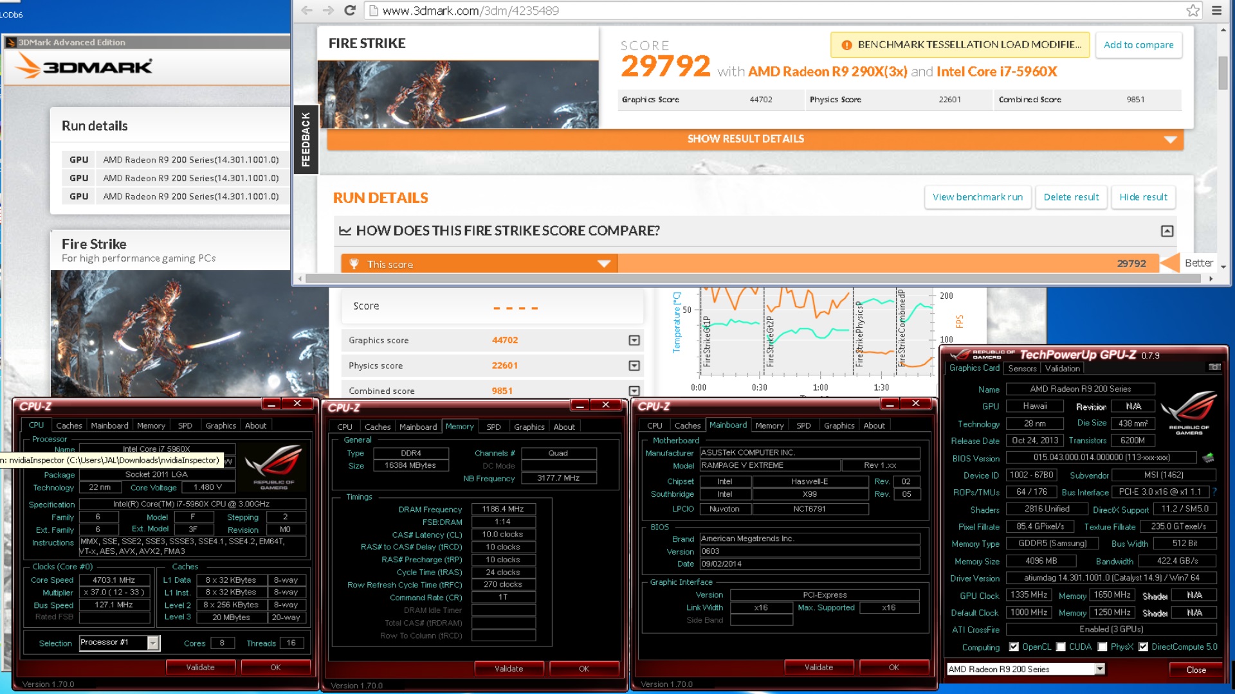1235x694 pixels.
Task: Click the chart icon before HOW DOES THIS
Action: 345,231
